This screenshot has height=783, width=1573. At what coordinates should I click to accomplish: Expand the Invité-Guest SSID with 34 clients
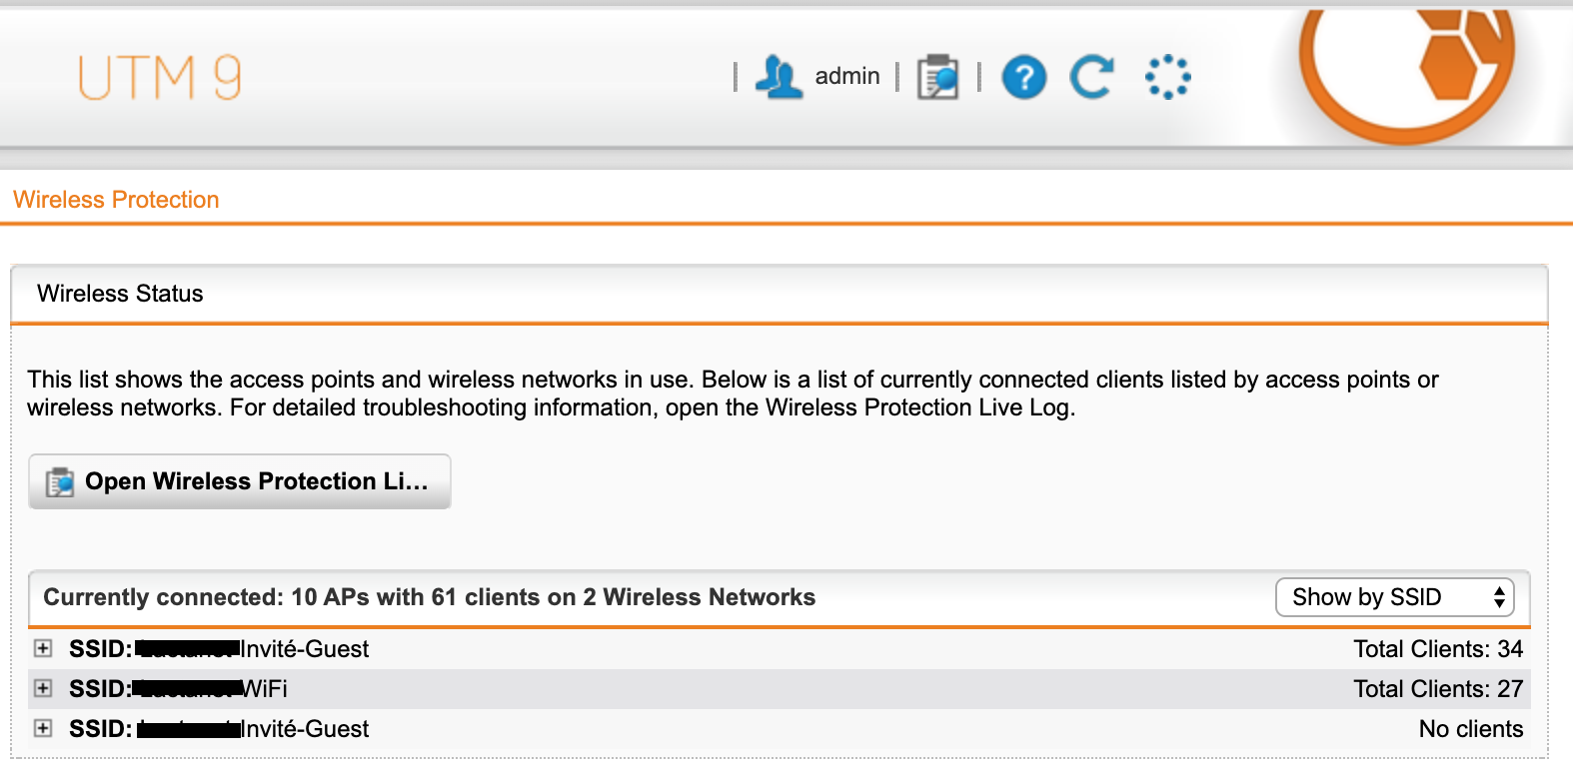(x=43, y=648)
